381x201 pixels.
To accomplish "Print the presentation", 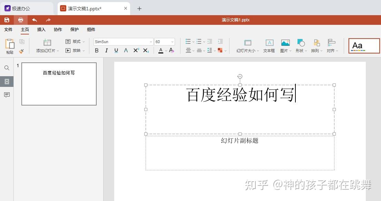I will [x=20, y=20].
